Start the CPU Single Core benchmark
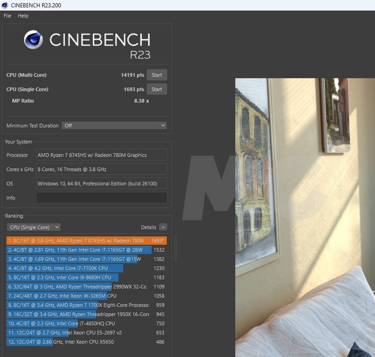 pyautogui.click(x=157, y=89)
